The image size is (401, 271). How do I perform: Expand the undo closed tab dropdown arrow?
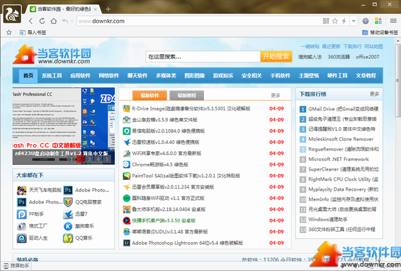point(72,21)
